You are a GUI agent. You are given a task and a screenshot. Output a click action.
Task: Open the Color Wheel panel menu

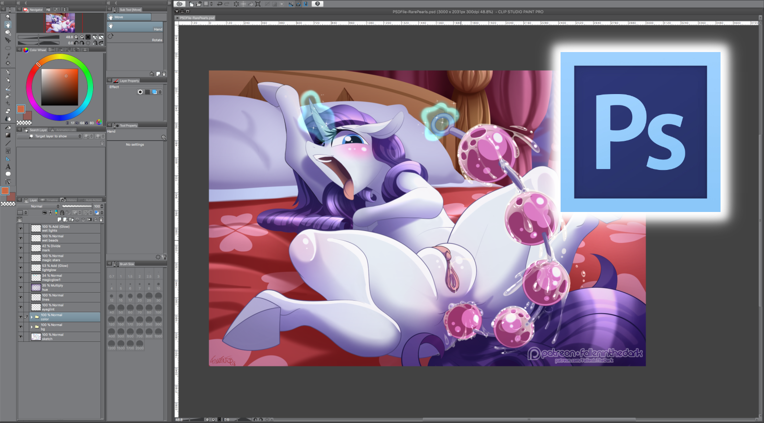pyautogui.click(x=20, y=50)
